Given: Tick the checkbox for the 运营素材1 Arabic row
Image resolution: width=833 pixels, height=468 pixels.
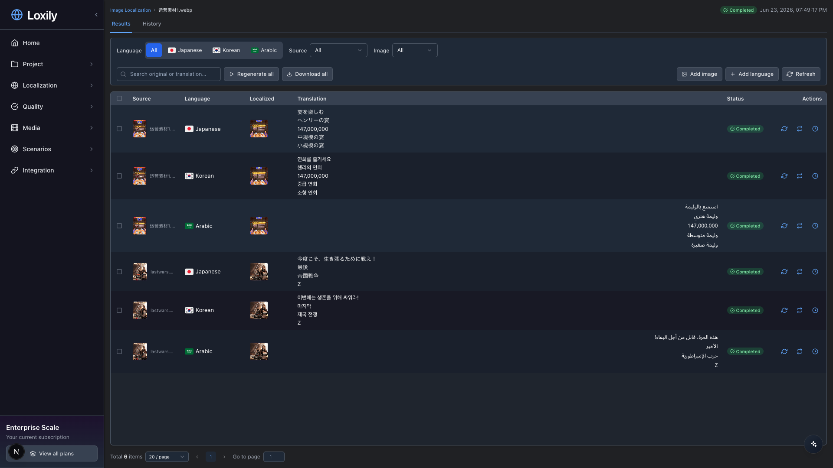Looking at the screenshot, I should (x=119, y=226).
